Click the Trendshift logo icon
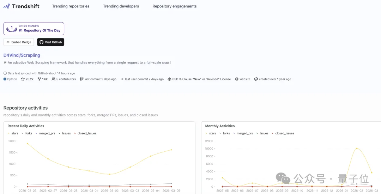 tap(7, 6)
